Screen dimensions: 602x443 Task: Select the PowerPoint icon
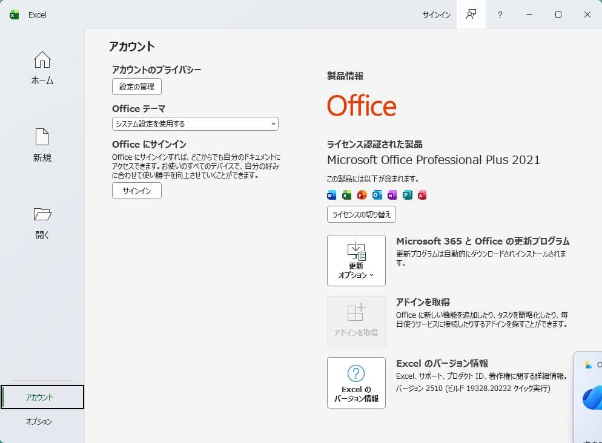[361, 195]
